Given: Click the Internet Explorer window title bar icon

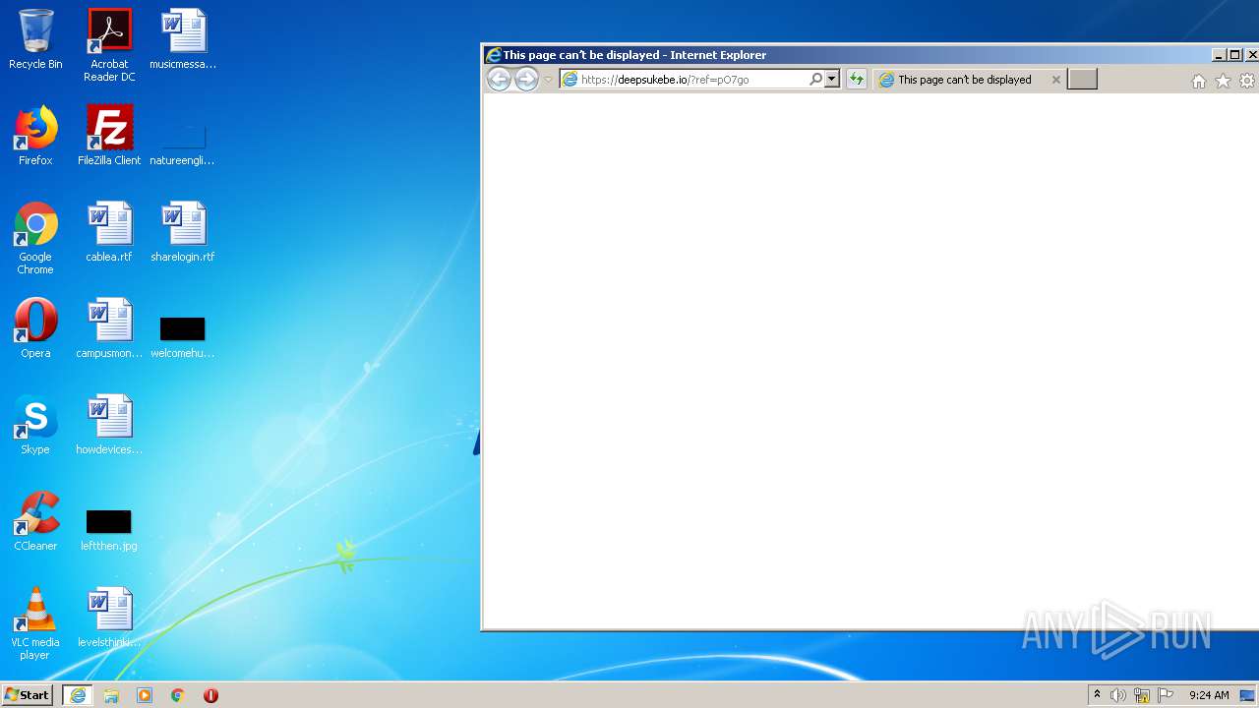Looking at the screenshot, I should [494, 55].
